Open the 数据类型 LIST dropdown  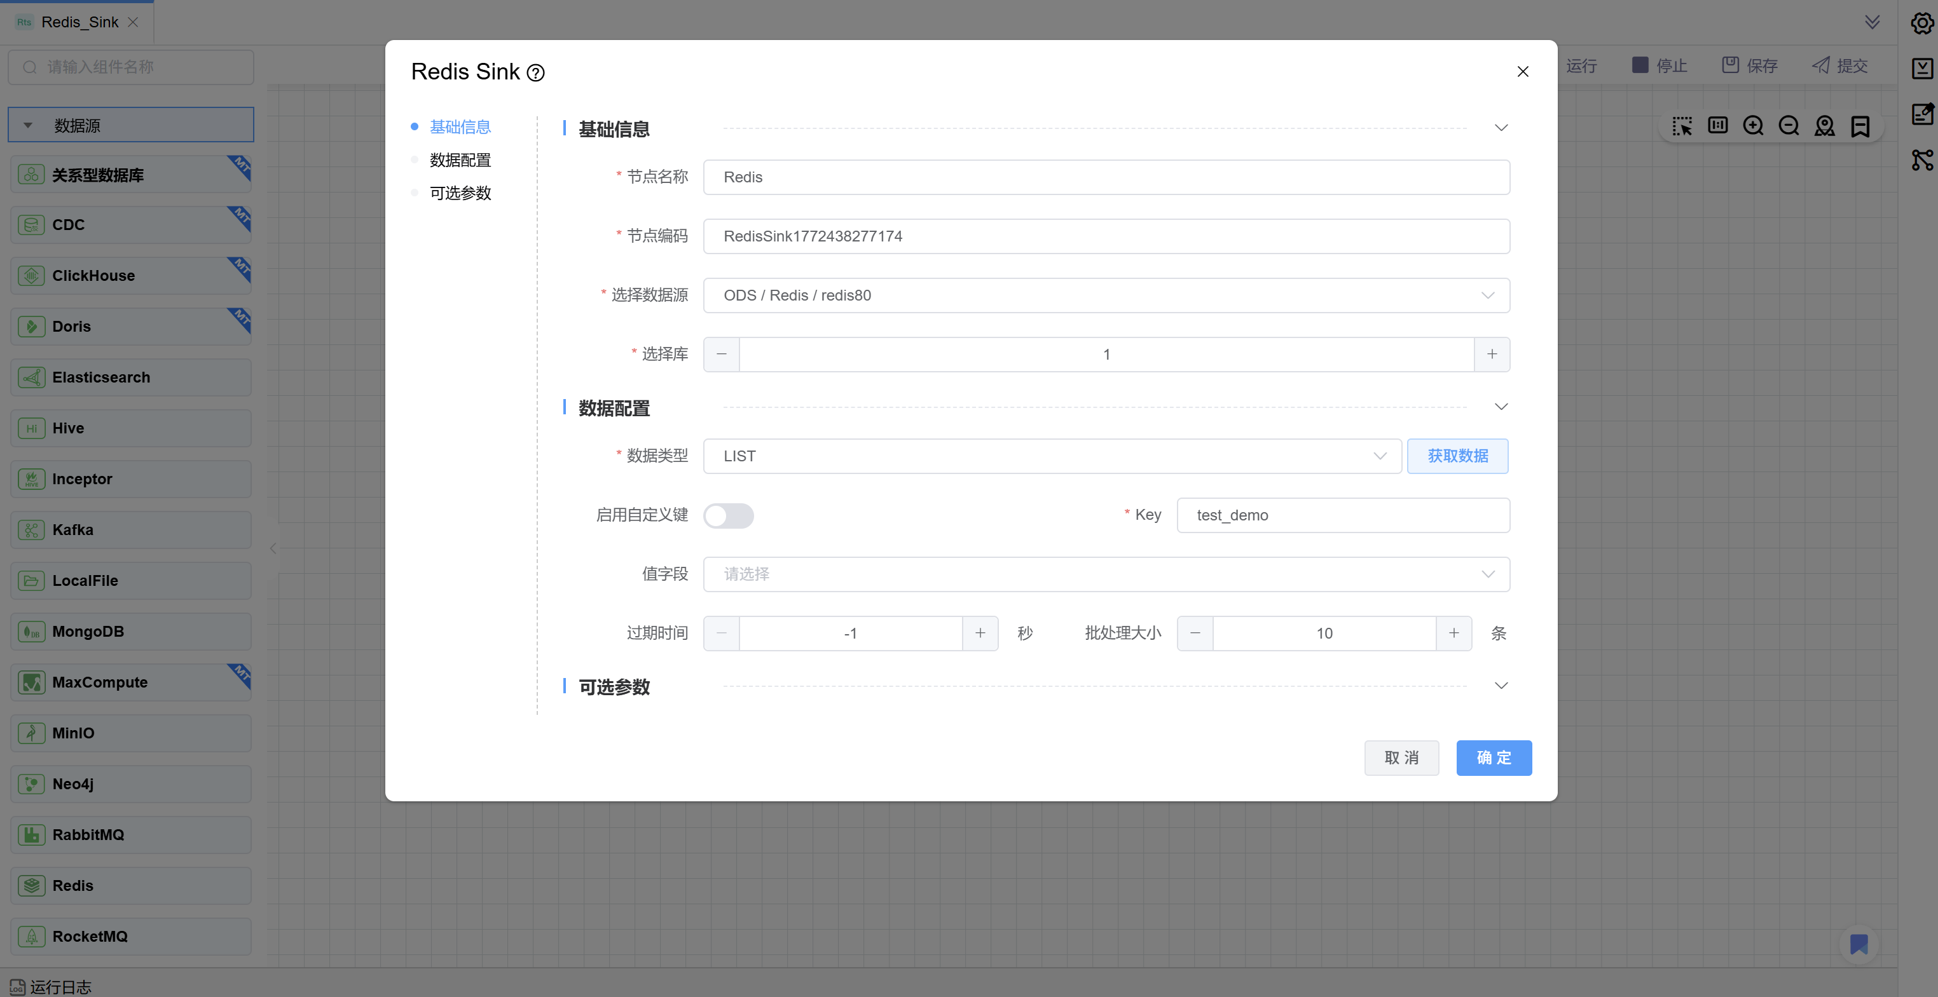(1051, 456)
